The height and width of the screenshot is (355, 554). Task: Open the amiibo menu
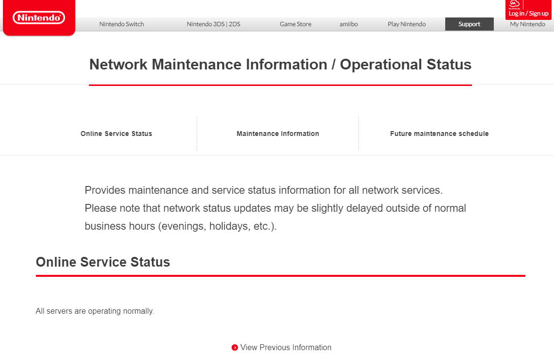348,24
